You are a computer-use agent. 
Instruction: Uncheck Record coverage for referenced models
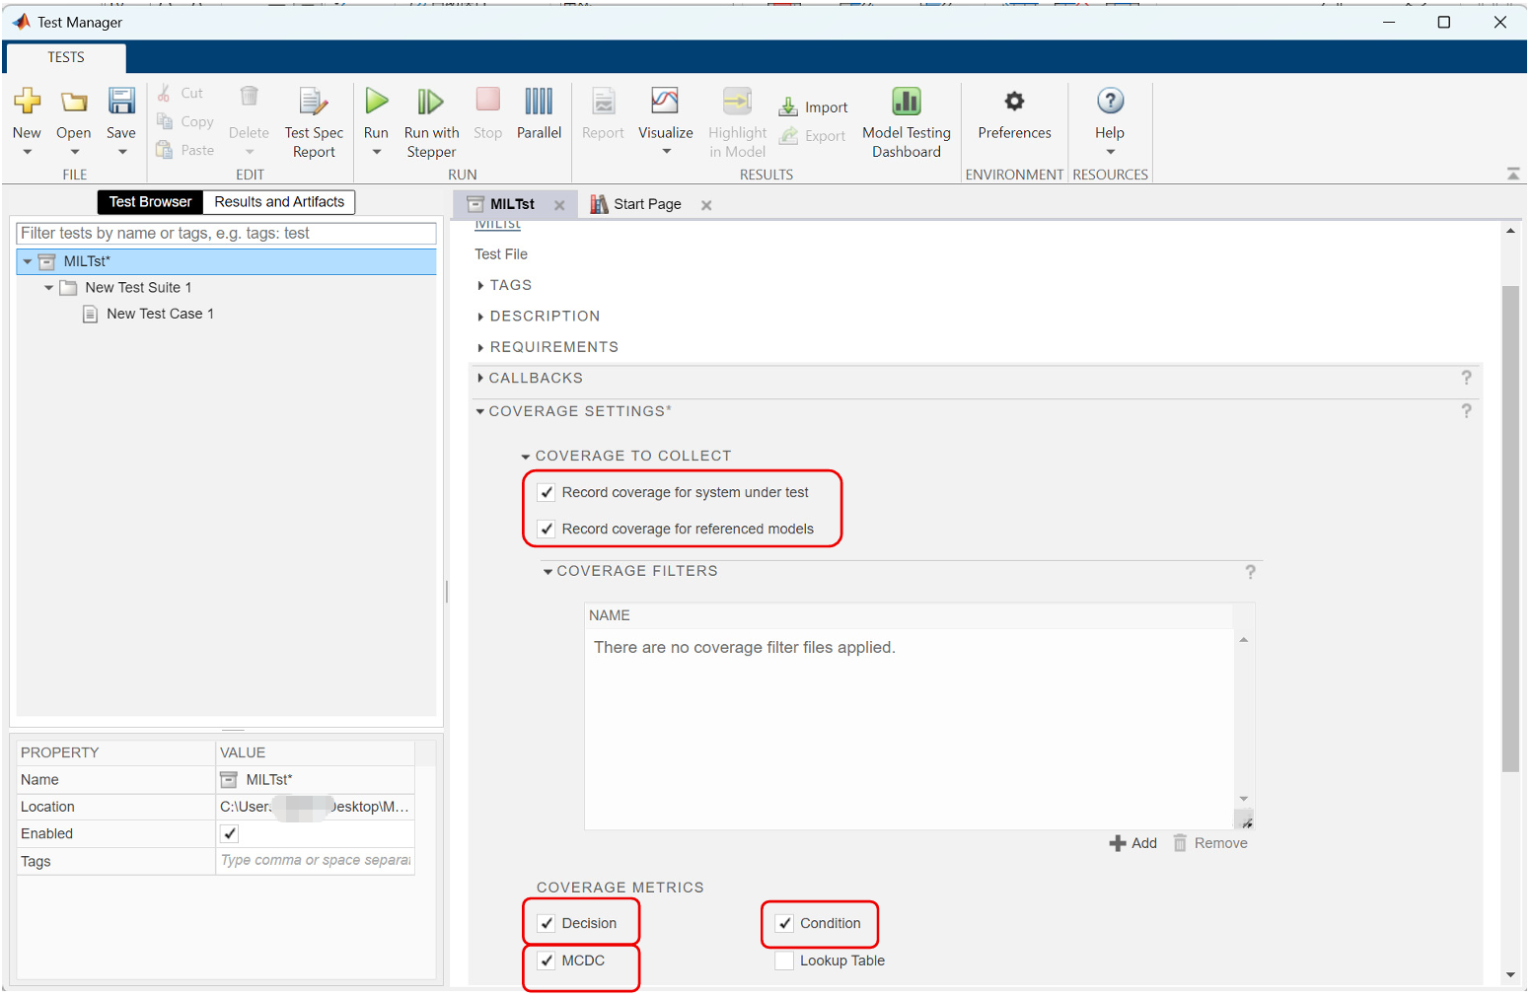click(547, 529)
